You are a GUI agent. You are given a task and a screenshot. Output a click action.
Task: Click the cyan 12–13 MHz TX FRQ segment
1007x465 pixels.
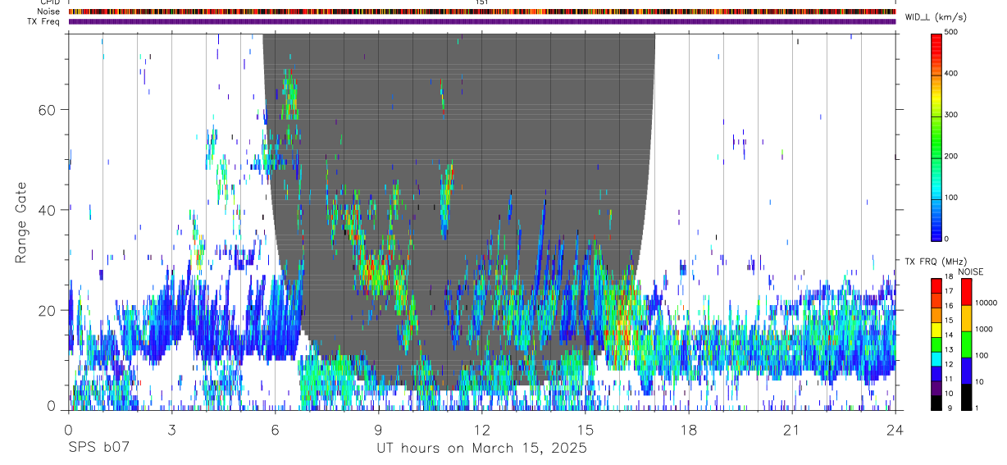pos(936,358)
